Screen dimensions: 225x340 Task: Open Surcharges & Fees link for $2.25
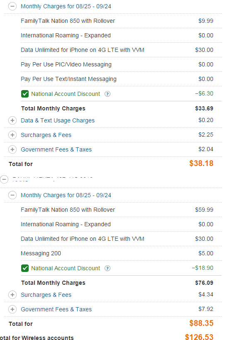click(x=46, y=135)
